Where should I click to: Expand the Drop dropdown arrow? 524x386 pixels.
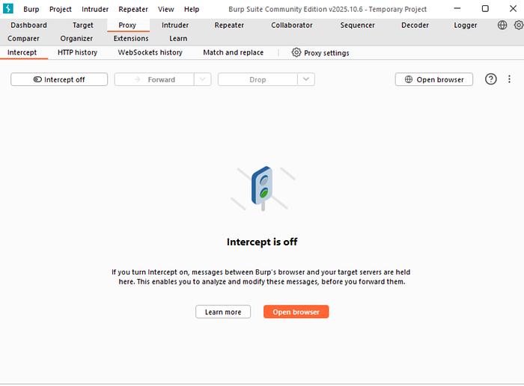tap(306, 79)
